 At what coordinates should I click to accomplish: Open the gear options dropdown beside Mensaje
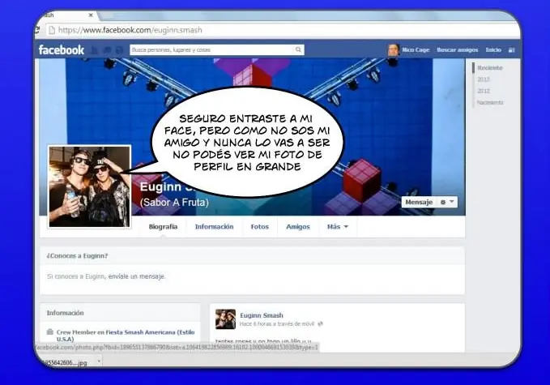coord(447,202)
